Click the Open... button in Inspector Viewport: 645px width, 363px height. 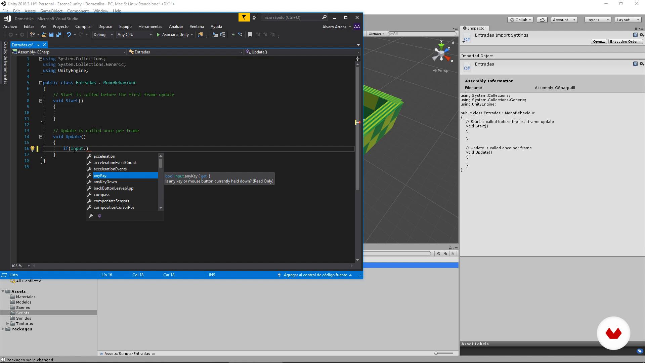pos(599,42)
